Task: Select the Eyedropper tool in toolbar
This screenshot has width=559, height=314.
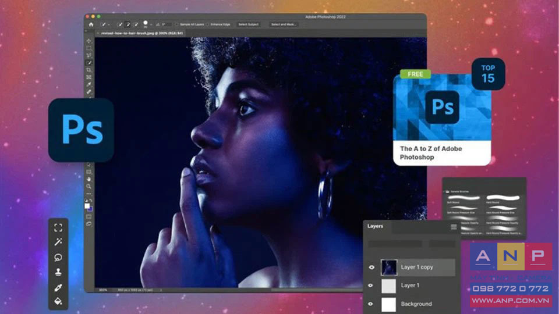Action: 89,84
